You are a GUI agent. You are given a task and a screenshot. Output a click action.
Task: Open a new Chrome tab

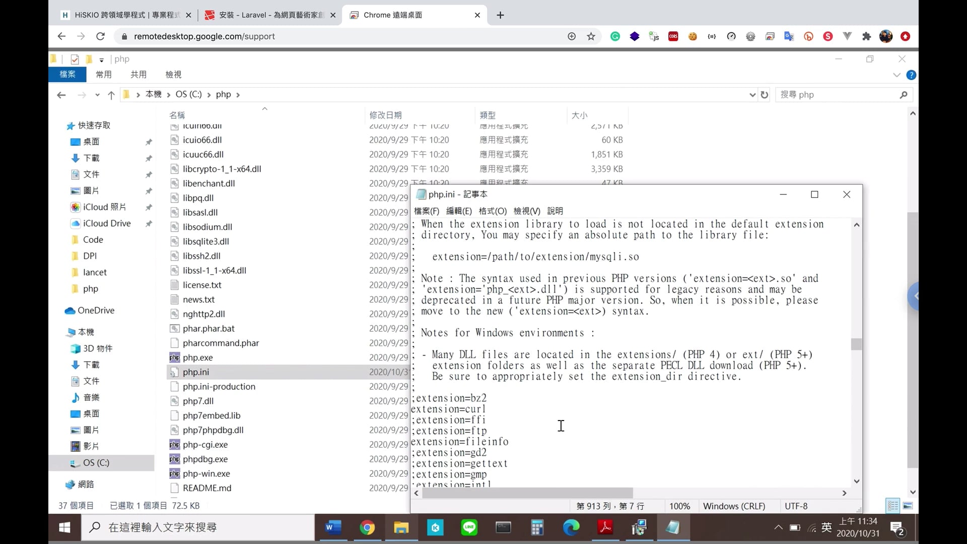(500, 15)
